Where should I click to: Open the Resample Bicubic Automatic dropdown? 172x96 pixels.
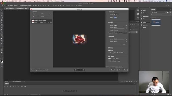[x=120, y=33]
